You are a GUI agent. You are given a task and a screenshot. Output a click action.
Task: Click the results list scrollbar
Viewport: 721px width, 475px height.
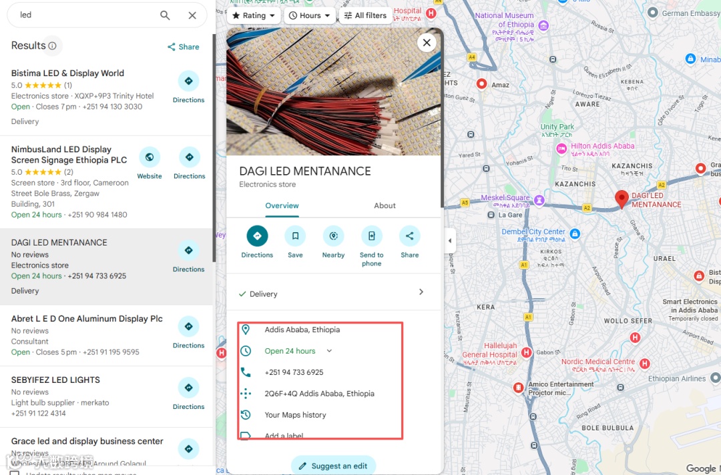(x=214, y=147)
